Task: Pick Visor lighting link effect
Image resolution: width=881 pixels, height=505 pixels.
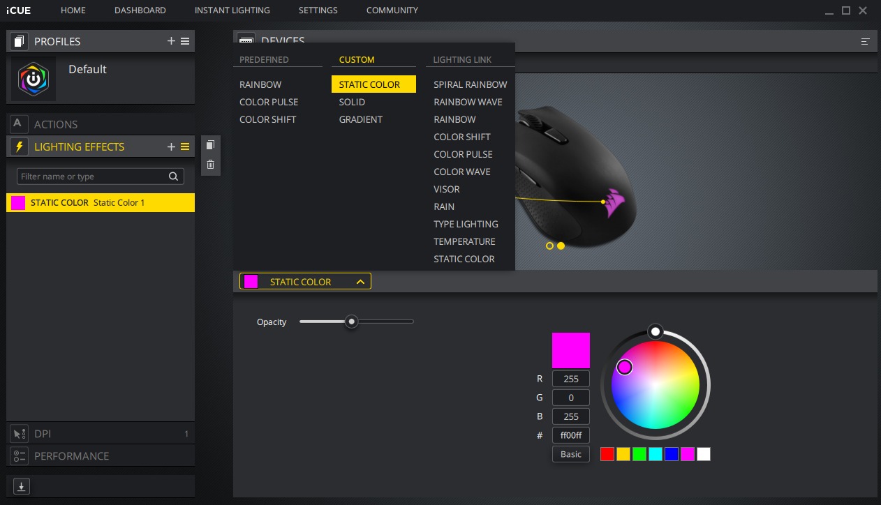Action: (447, 189)
